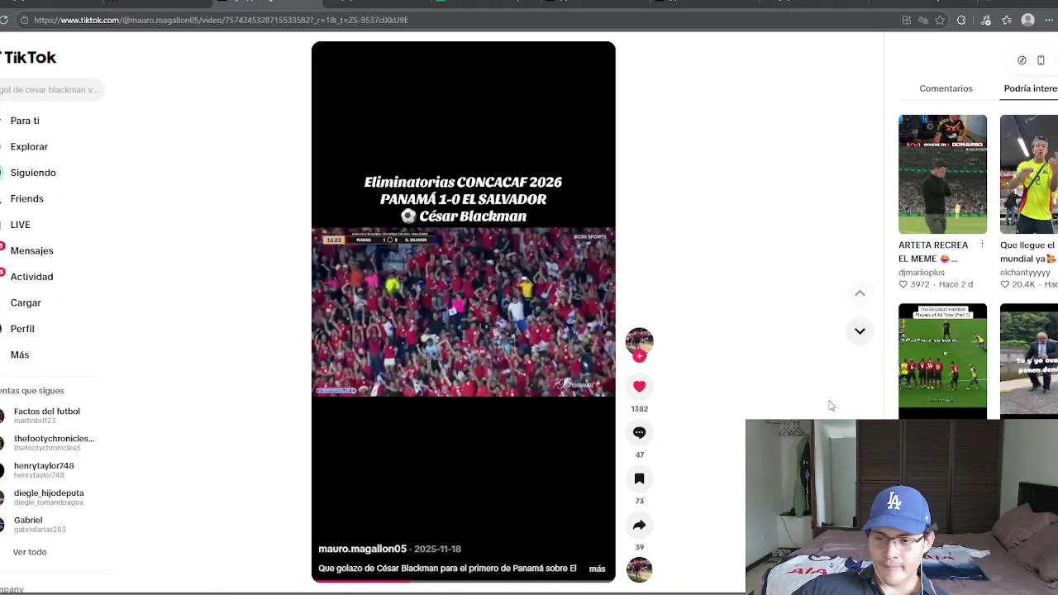Expand the Más sidebar option

tap(20, 355)
